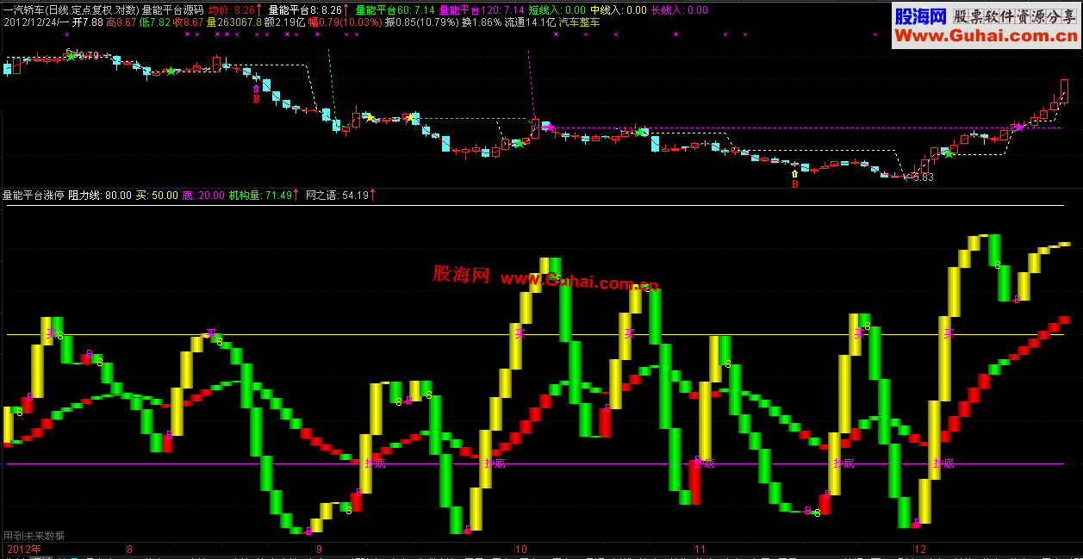Click the amplitude 振0.85(10.79%)

tap(421, 22)
